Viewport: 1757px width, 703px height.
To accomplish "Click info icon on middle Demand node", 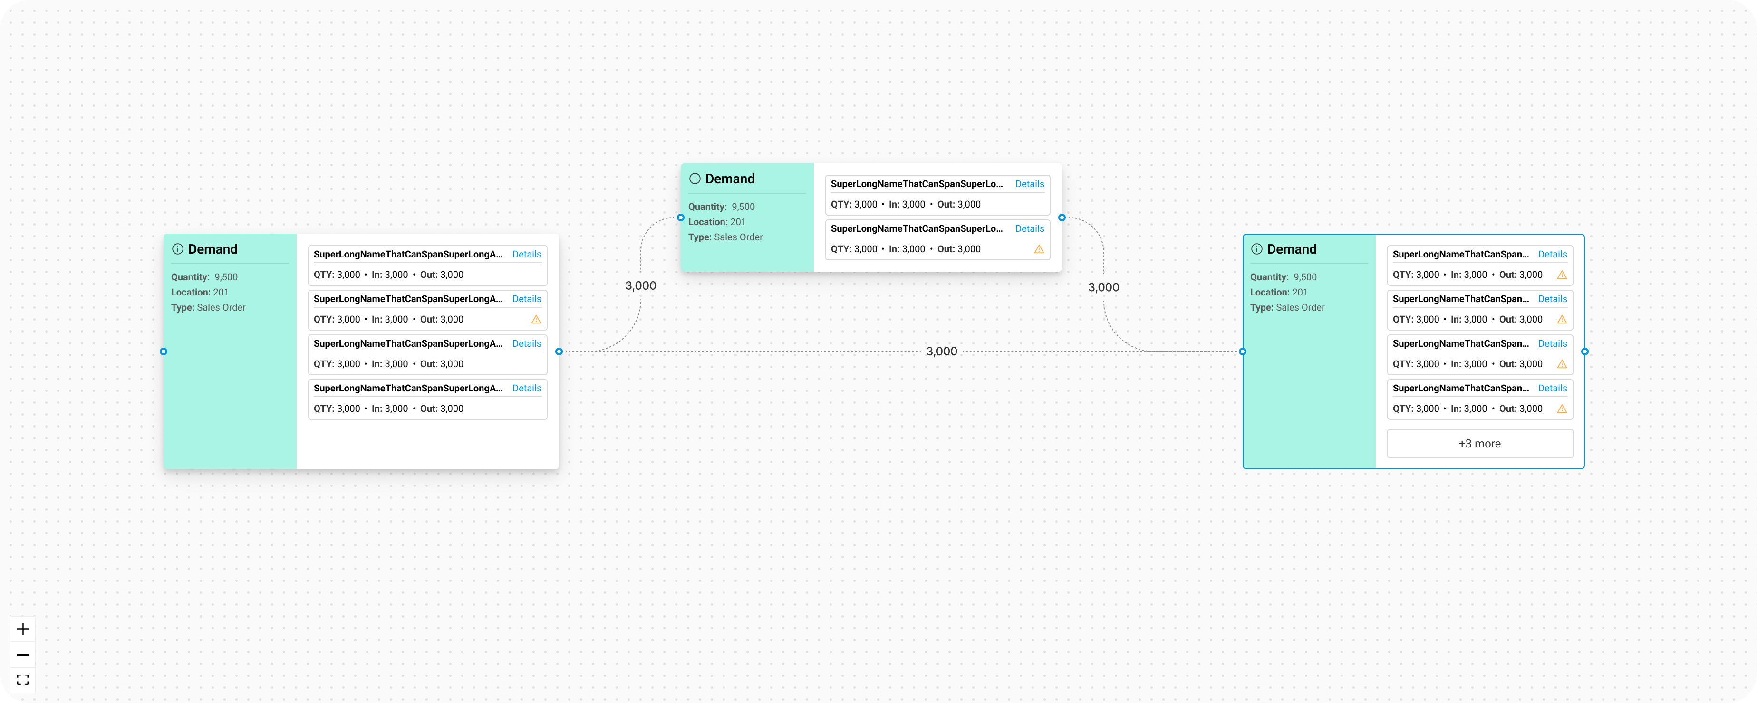I will 695,179.
